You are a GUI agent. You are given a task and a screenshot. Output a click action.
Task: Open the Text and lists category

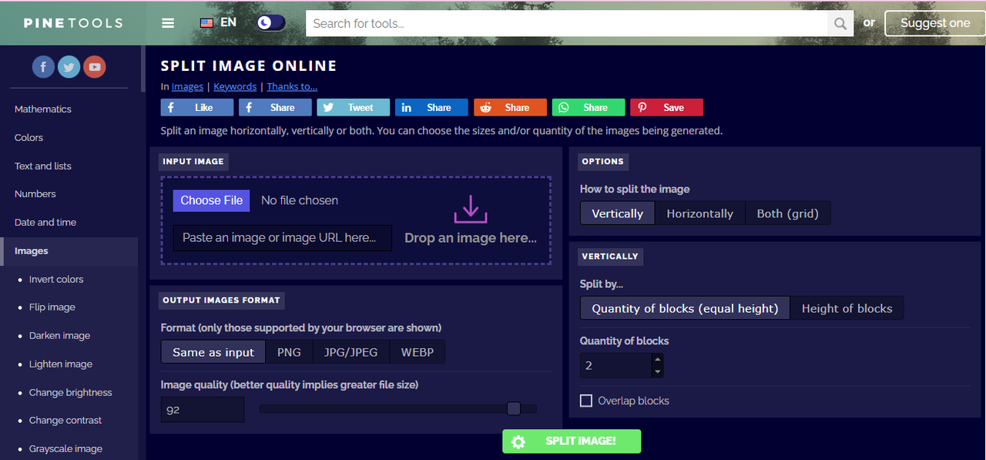click(x=43, y=166)
